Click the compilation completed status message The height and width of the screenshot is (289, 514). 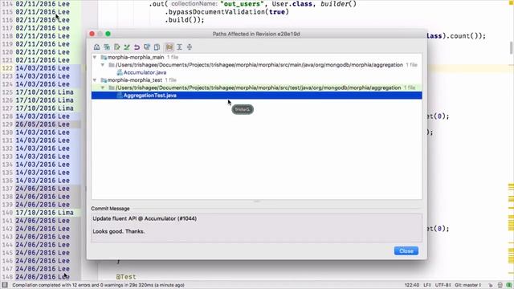(98, 285)
